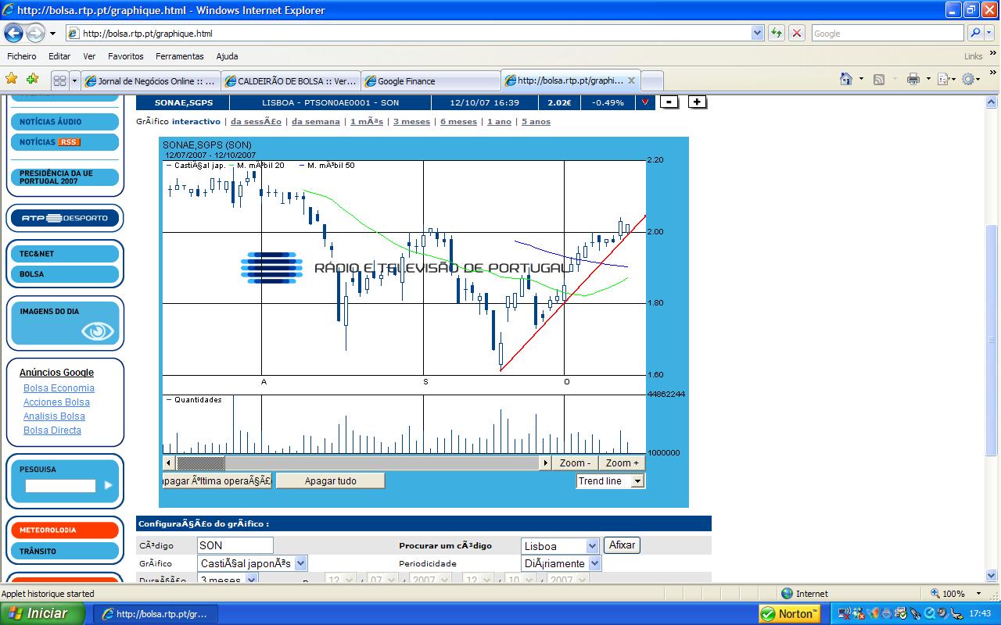Image resolution: width=1001 pixels, height=625 pixels.
Task: Submit Pesquisa with the arrow icon
Action: coord(108,485)
